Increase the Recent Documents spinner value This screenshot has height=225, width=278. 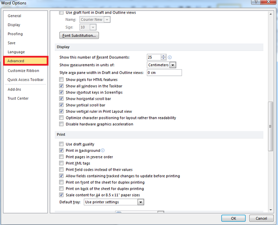163,56
